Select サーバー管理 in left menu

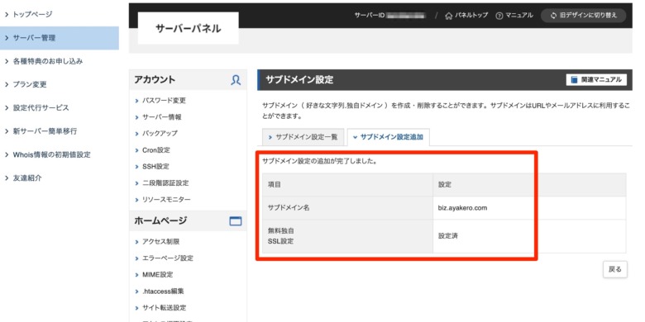tap(60, 38)
